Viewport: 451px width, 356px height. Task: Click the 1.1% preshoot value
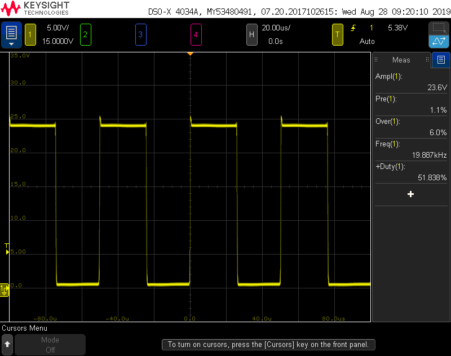click(438, 110)
